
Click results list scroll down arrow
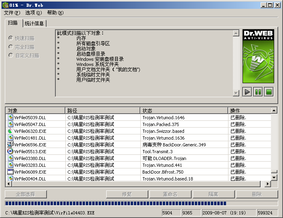274,178
